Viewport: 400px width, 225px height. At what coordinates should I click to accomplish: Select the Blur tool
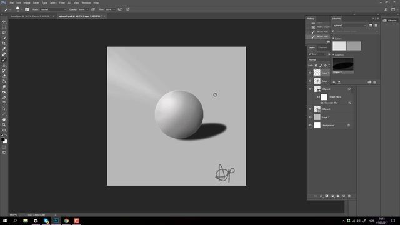tap(4, 87)
